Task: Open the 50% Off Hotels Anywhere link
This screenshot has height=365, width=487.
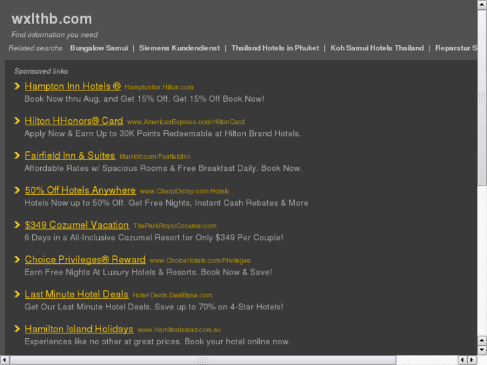Action: [80, 190]
